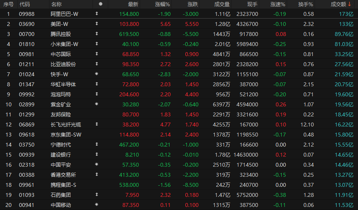Click the 现手 column header
This screenshot has width=358, height=210.
(x=252, y=4)
